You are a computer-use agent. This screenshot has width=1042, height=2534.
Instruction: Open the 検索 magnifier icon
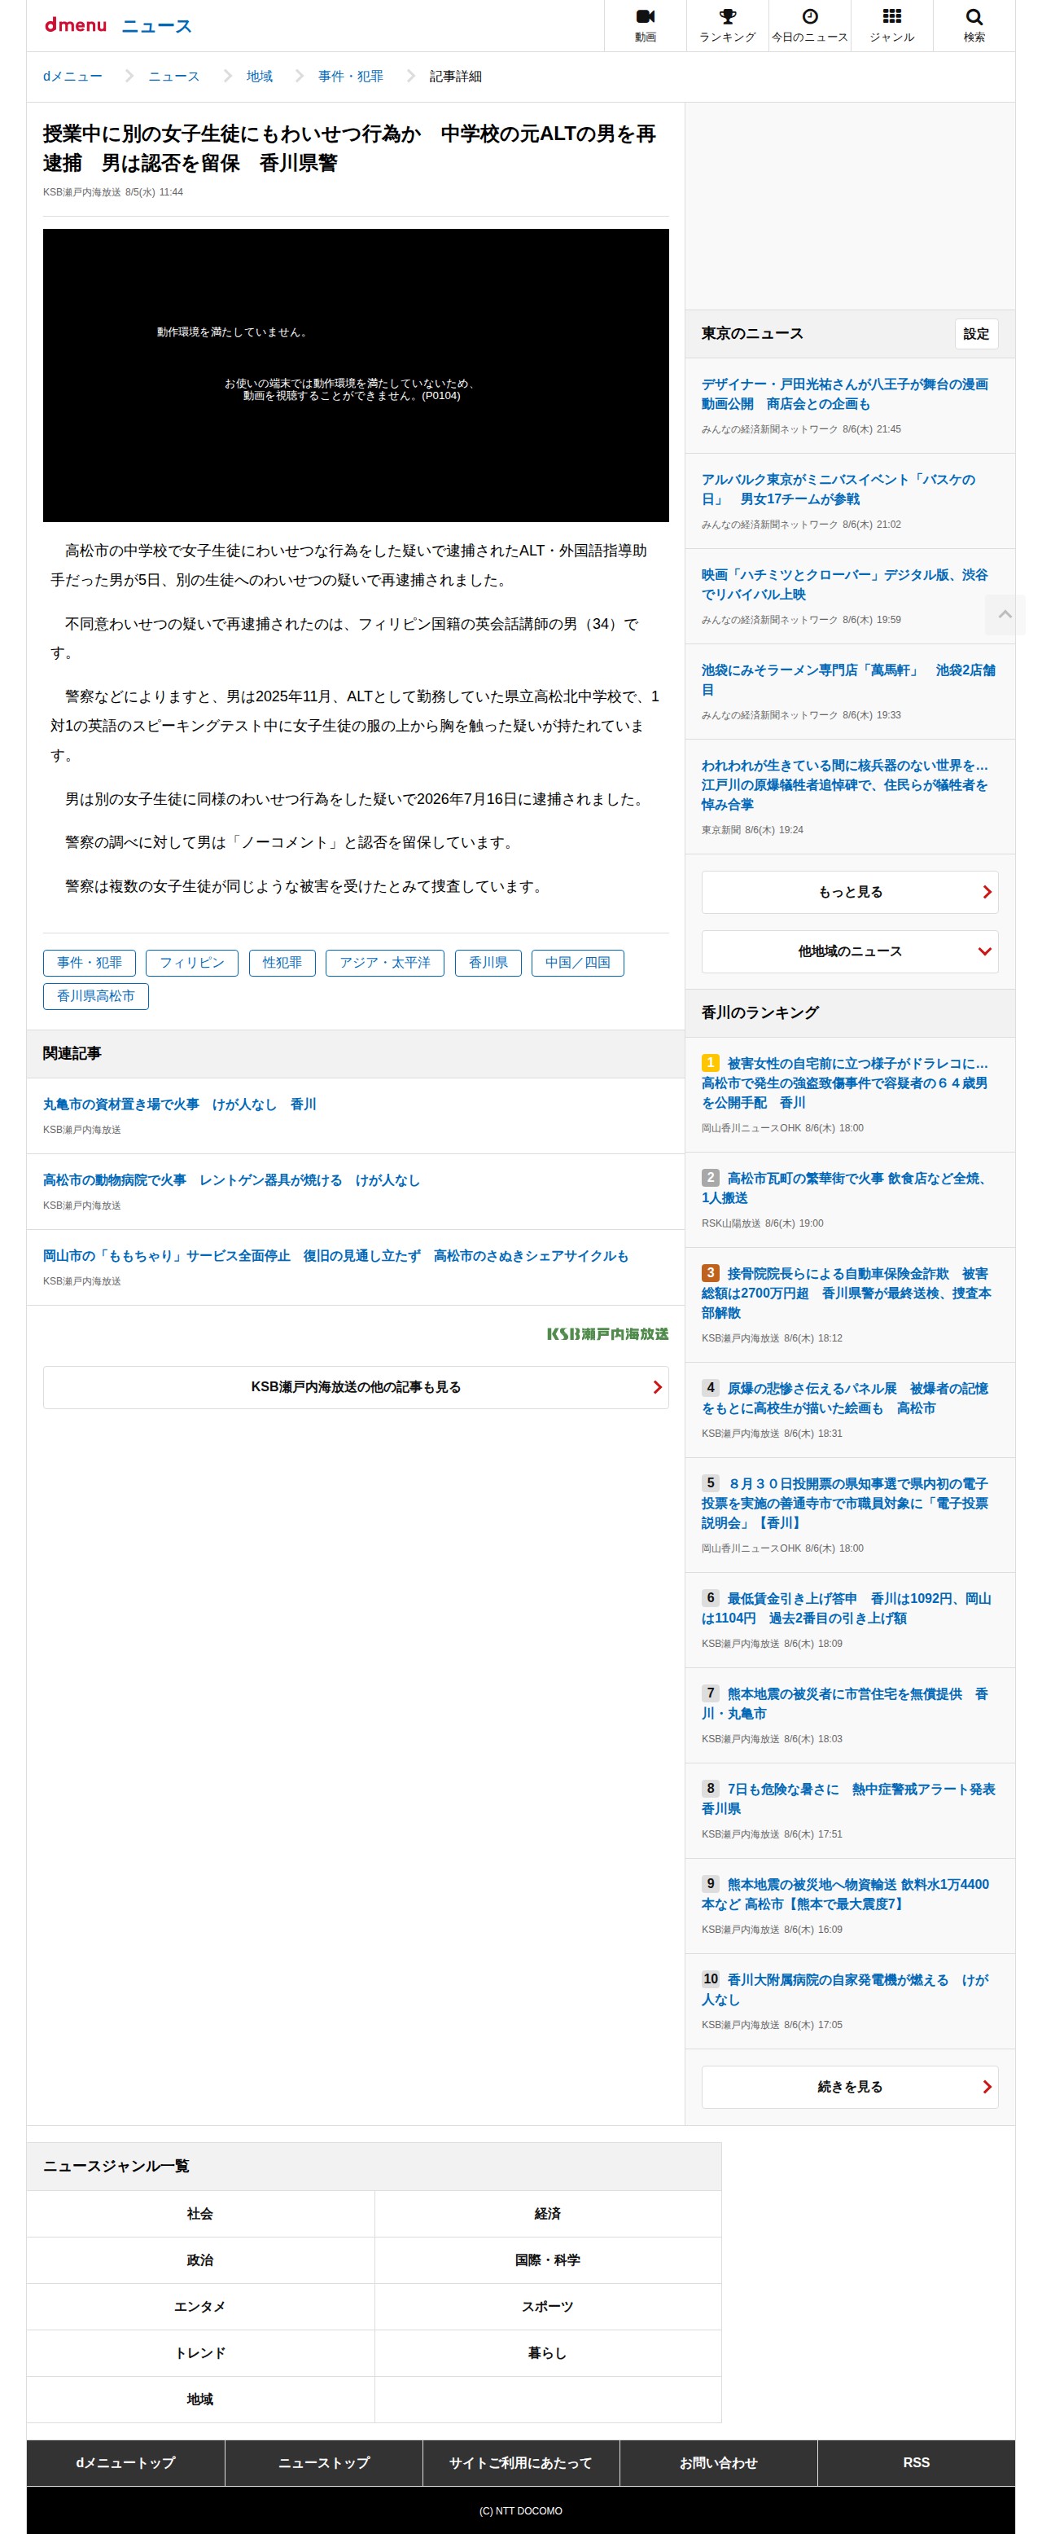[x=973, y=25]
